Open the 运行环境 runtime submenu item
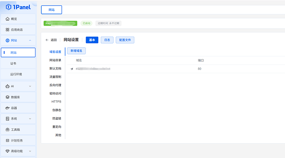 click(x=18, y=74)
